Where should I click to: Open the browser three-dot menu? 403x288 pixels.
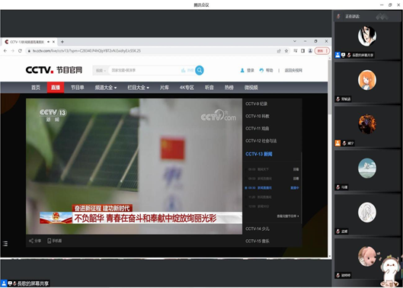tap(327, 51)
